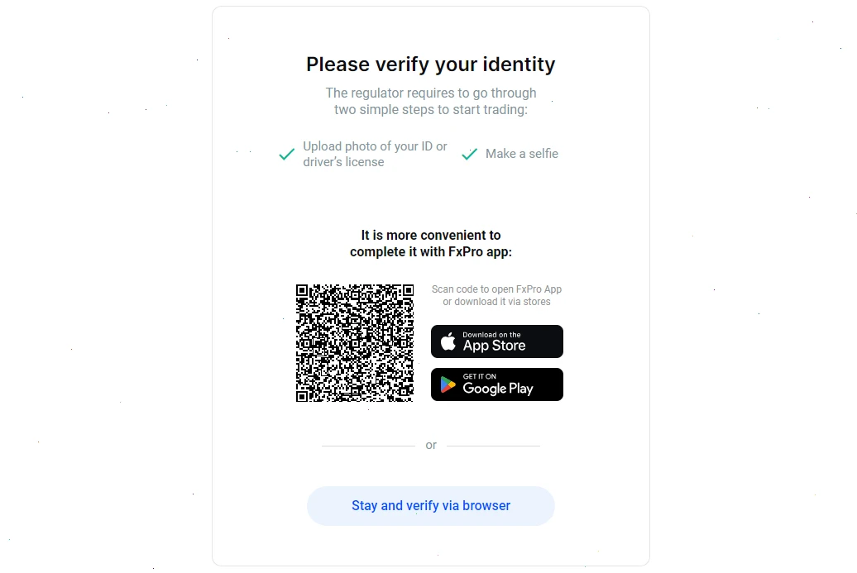
Task: Select the checkmark next to Make a selfie
Action: 469,154
